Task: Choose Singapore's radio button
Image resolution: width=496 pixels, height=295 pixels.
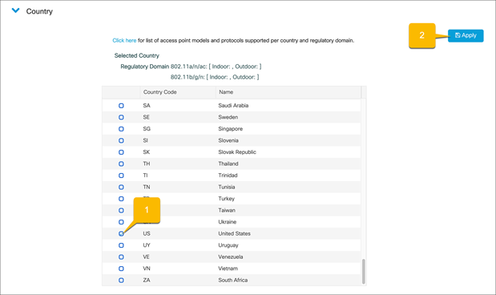Action: (121, 129)
